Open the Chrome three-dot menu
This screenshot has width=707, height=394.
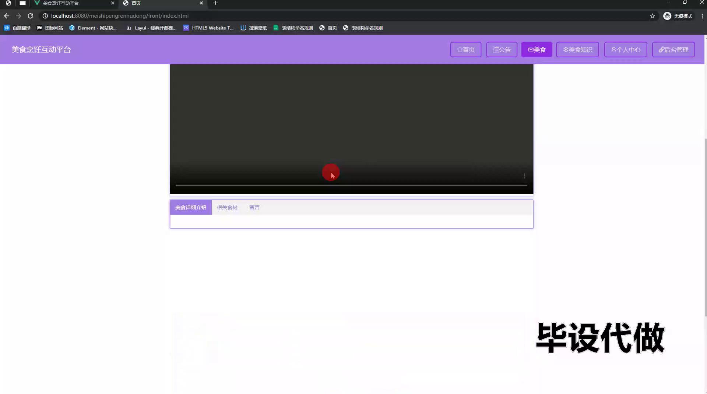pyautogui.click(x=702, y=16)
